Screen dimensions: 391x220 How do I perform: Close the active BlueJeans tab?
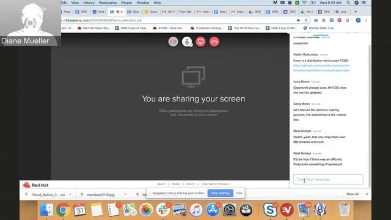(x=122, y=12)
